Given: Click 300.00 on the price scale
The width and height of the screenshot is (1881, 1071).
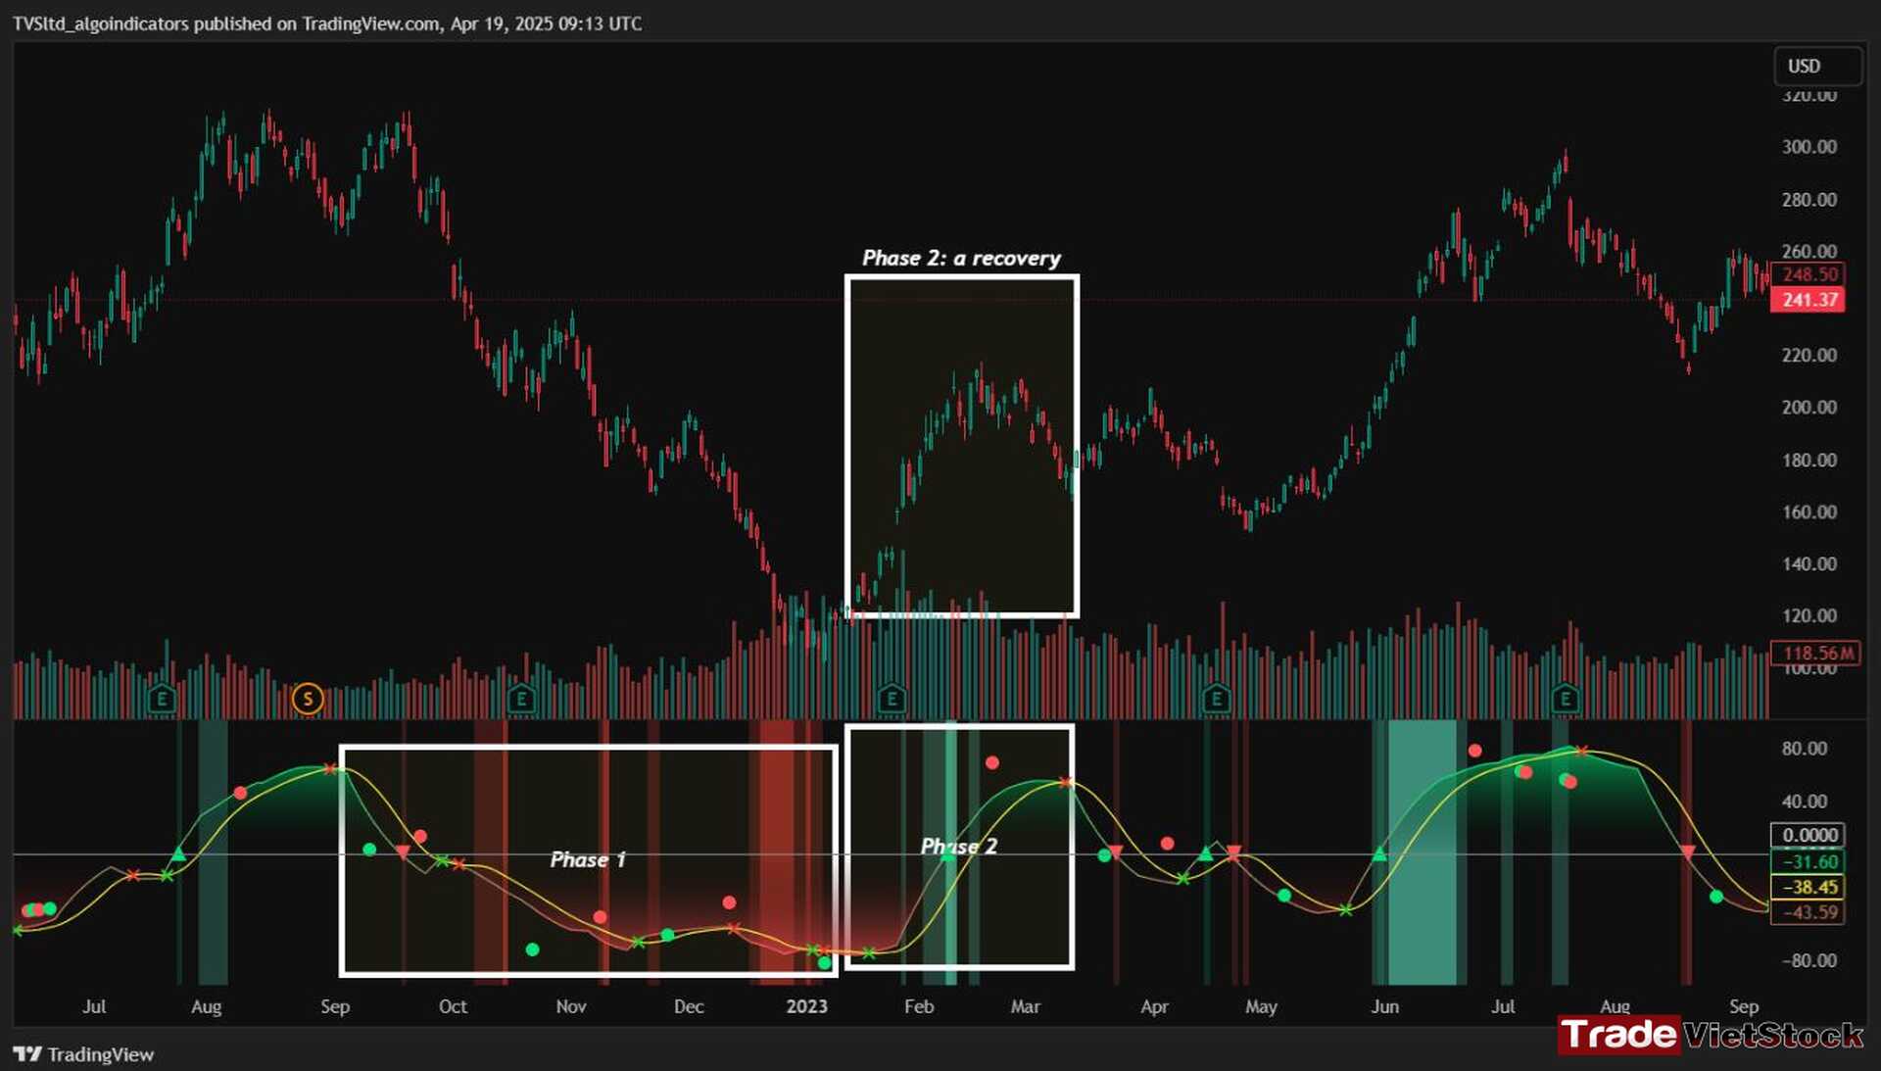Looking at the screenshot, I should click(1809, 147).
